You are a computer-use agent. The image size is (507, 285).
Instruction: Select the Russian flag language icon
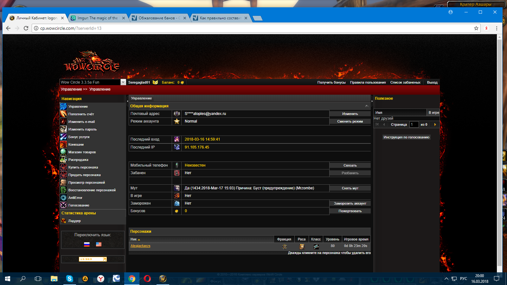[x=87, y=244]
